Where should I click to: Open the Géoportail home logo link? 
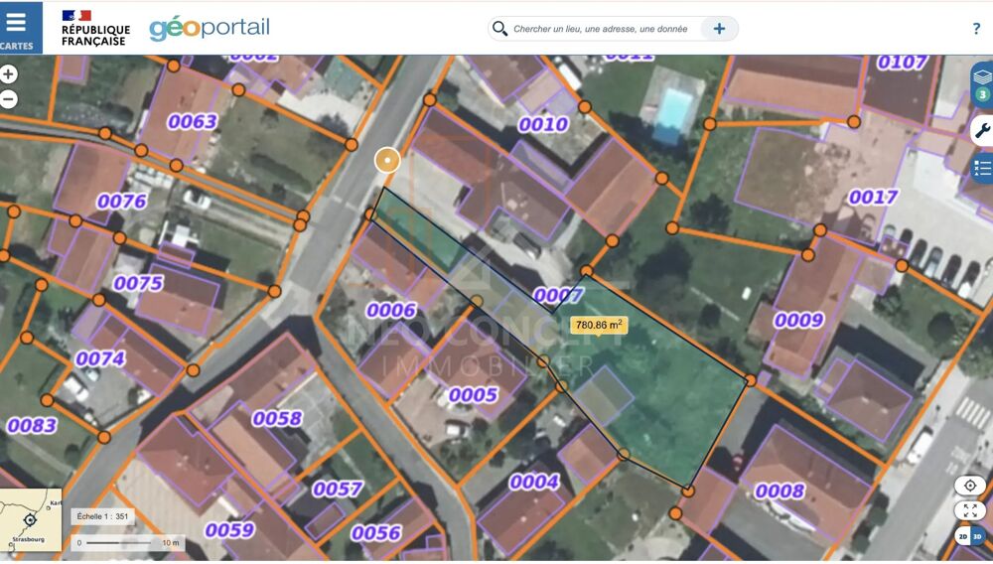[x=209, y=29]
